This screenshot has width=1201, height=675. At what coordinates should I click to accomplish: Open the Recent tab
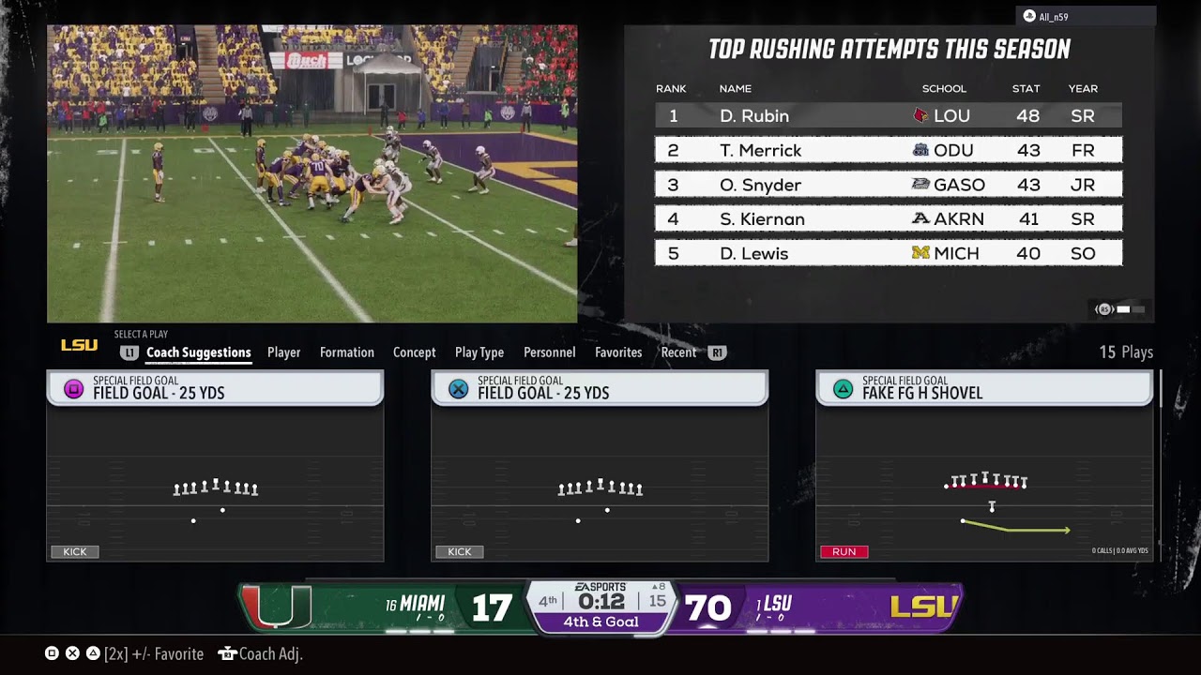[678, 352]
